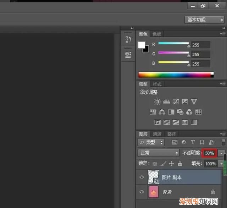This screenshot has width=227, height=208.
Task: Toggle layer filtering switch on or off
Action: tap(224, 142)
